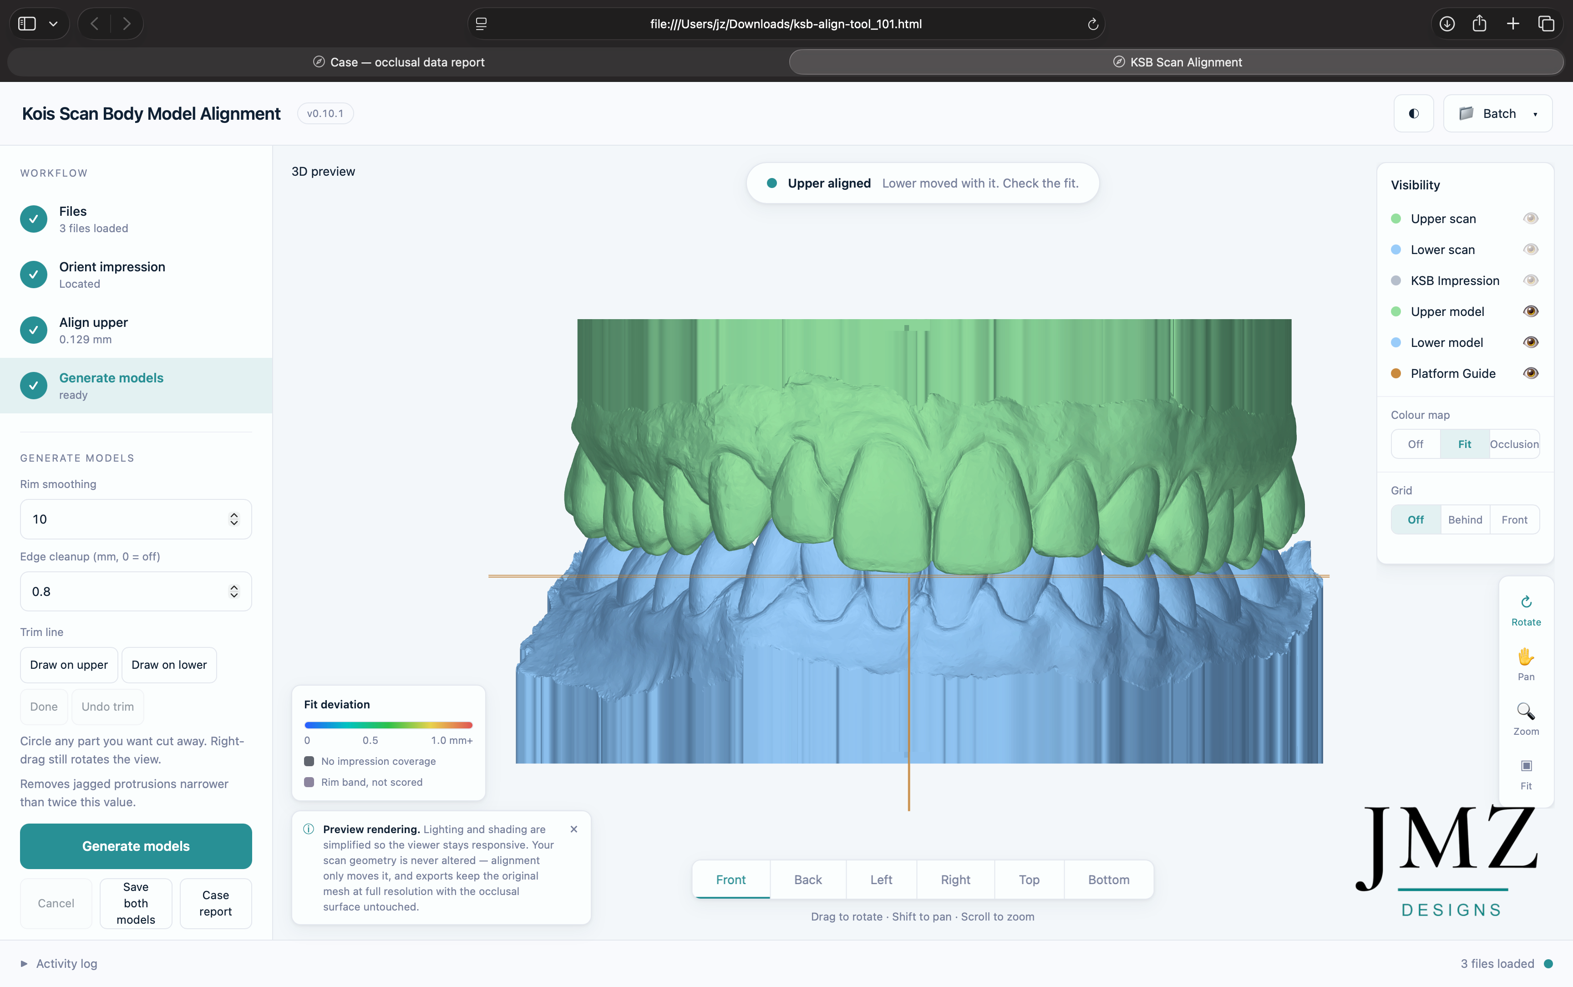Set Colour map to Occlusion
Viewport: 1573px width, 987px height.
pos(1514,444)
